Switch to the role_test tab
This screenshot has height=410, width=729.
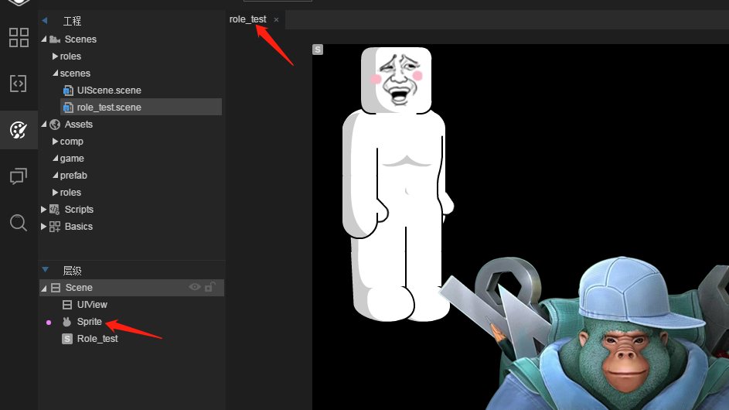click(247, 19)
